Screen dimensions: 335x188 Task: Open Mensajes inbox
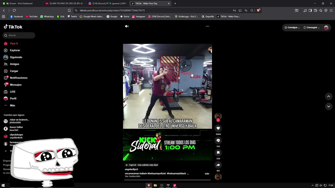pos(13,85)
